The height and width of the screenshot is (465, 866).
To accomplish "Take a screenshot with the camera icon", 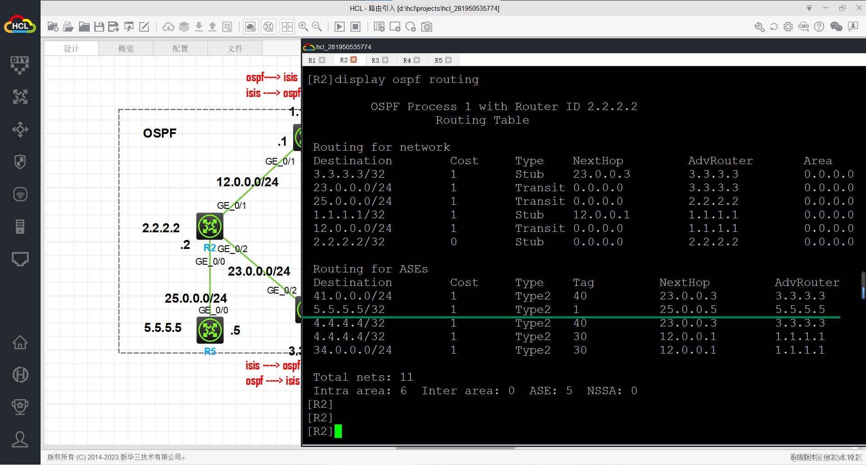I will pyautogui.click(x=427, y=27).
